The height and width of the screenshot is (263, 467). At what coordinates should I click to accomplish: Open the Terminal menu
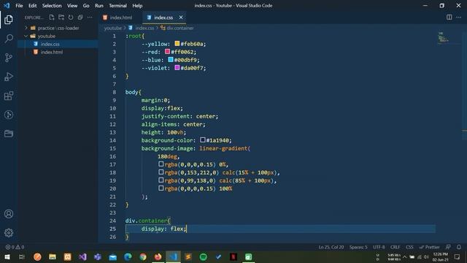(x=117, y=6)
